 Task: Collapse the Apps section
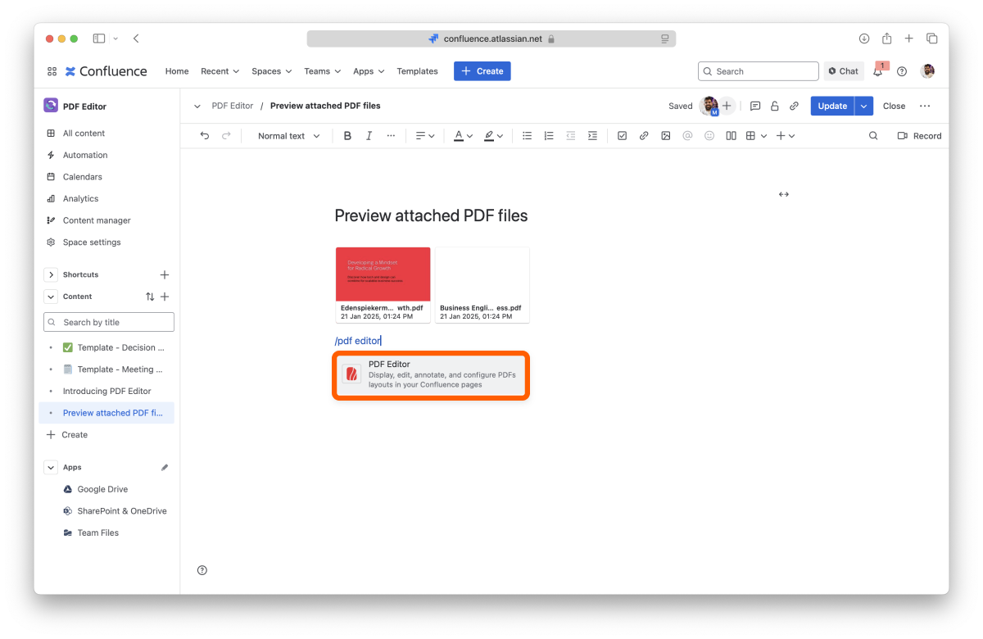(x=51, y=468)
